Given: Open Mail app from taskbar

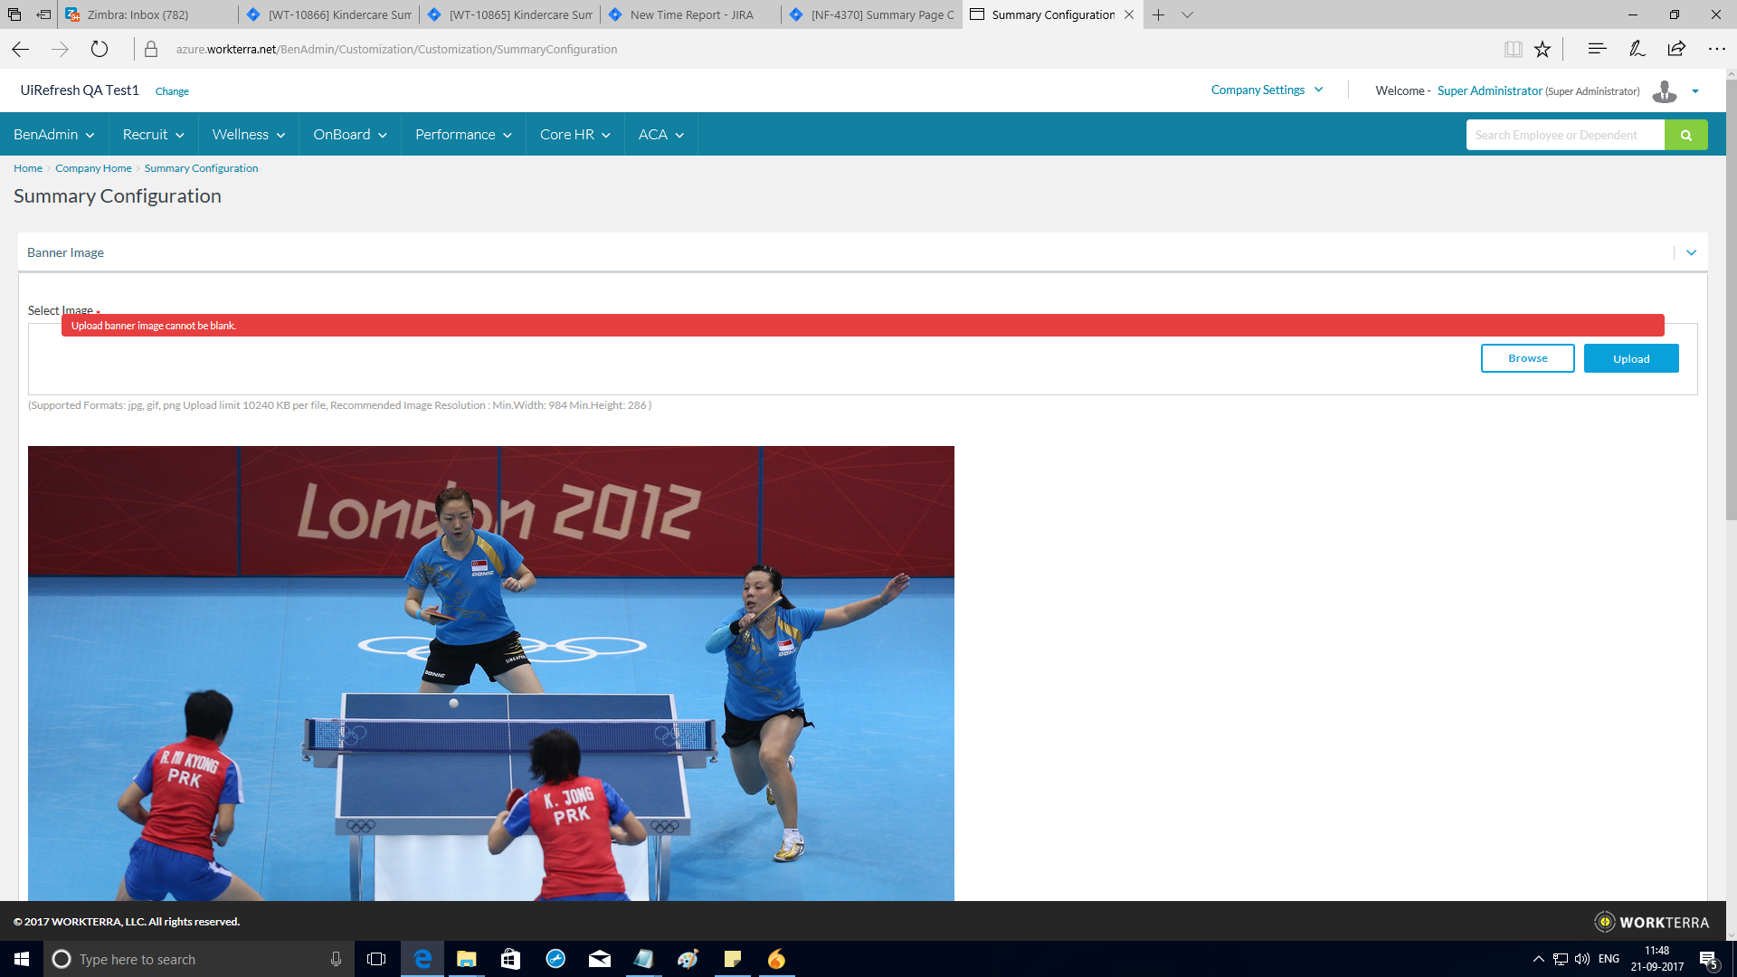Looking at the screenshot, I should 599,959.
